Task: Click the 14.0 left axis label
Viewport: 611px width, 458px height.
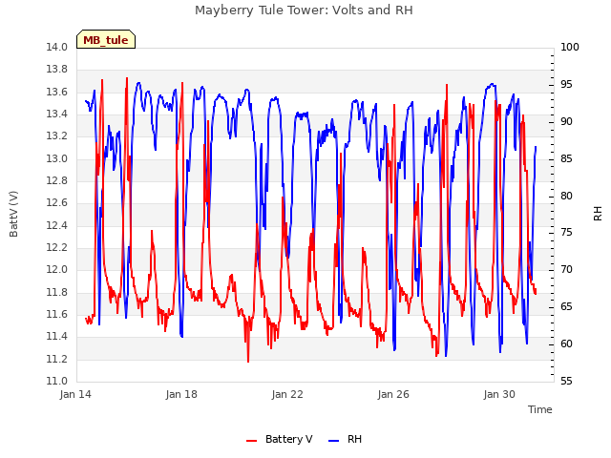Action: pos(57,48)
